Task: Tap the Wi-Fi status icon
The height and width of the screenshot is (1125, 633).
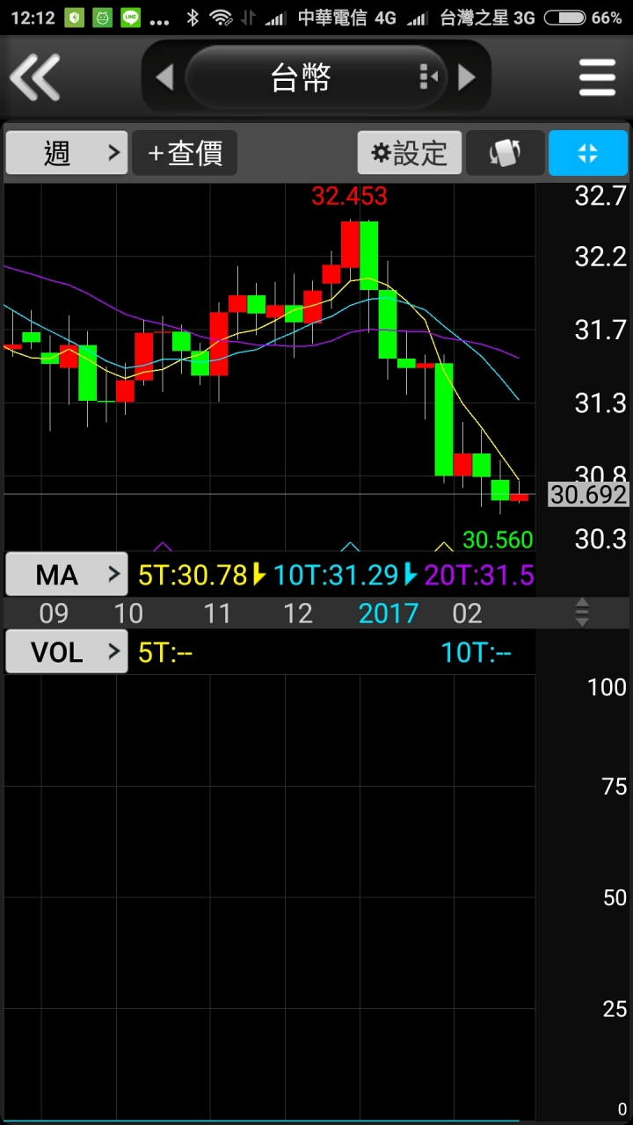Action: pyautogui.click(x=222, y=18)
